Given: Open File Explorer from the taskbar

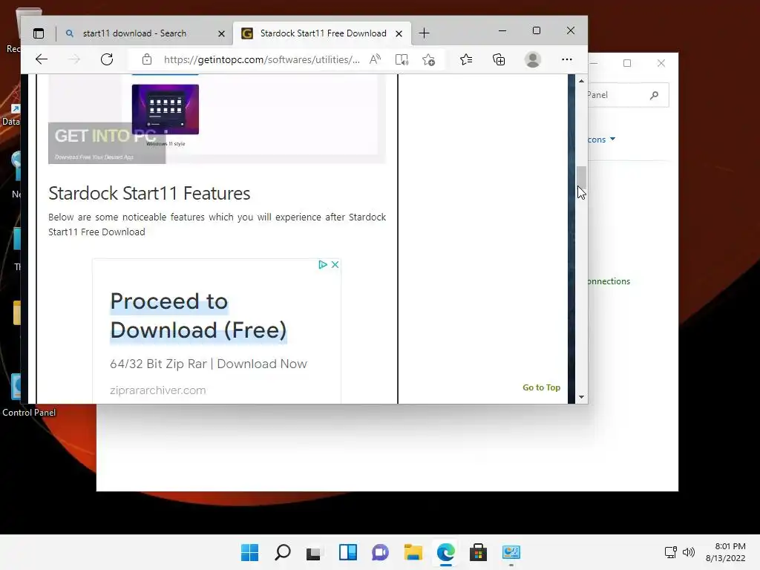Looking at the screenshot, I should coord(413,552).
